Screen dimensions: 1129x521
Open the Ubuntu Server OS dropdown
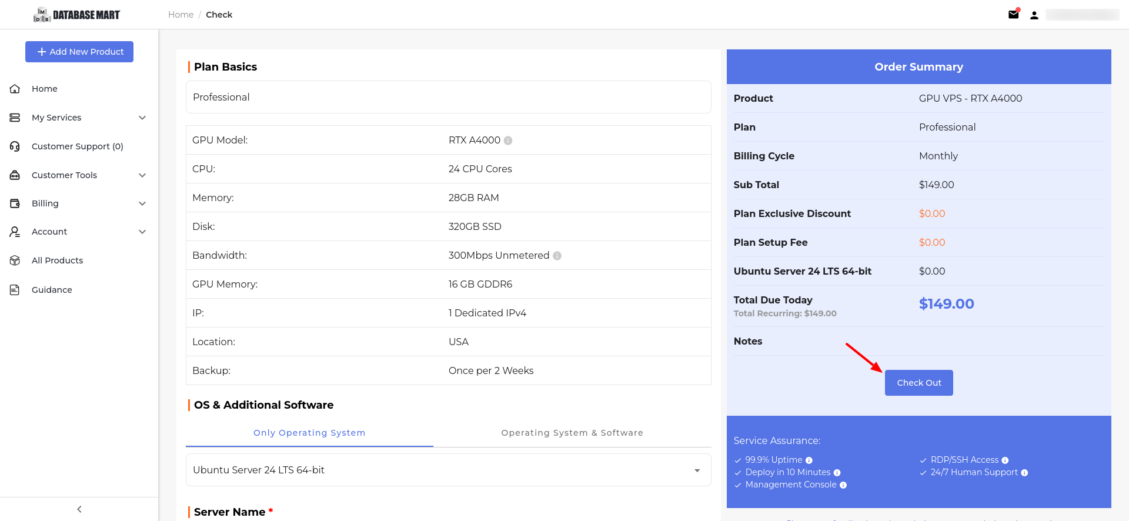click(x=448, y=470)
